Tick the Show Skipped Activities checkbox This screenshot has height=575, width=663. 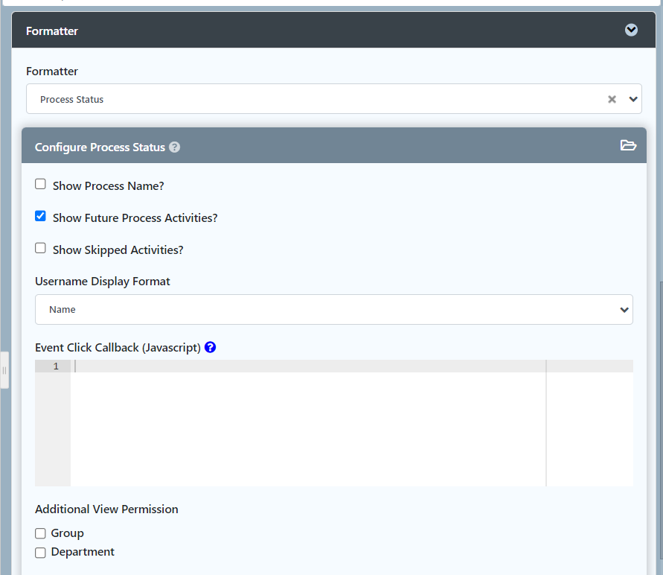click(41, 249)
